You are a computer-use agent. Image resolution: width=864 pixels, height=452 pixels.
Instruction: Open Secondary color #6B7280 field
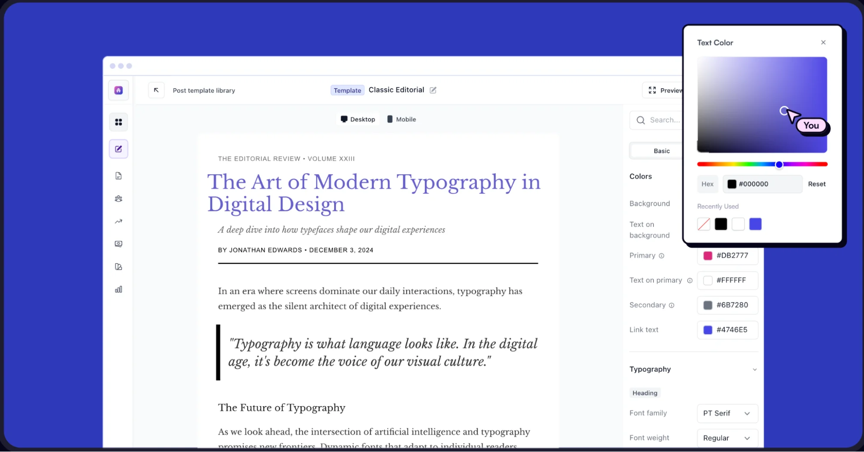(x=728, y=305)
